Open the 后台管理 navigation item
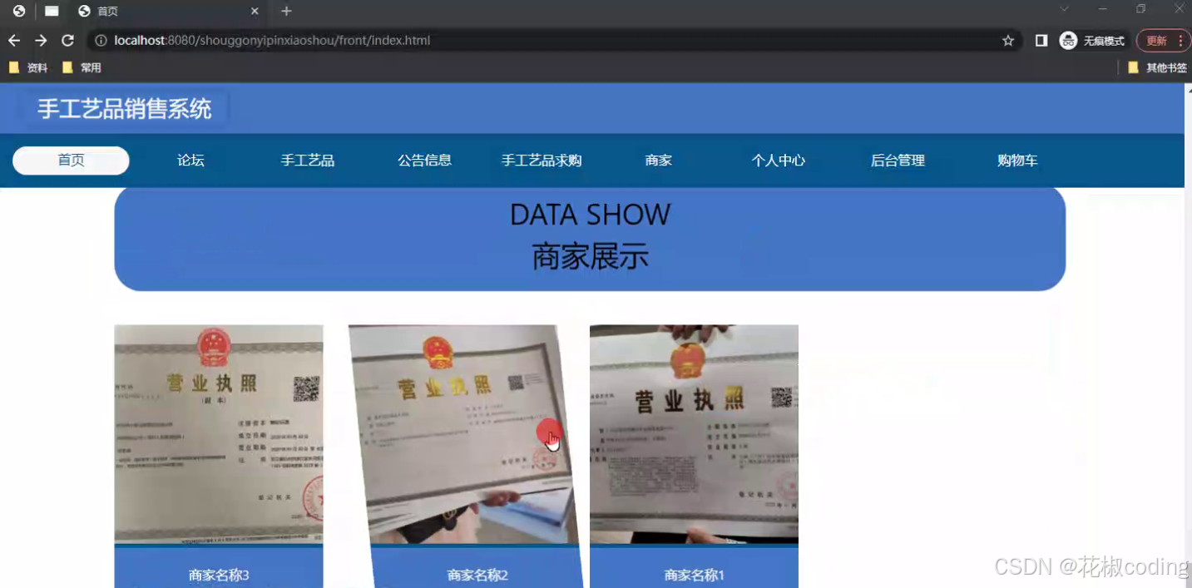This screenshot has height=588, width=1192. 898,161
